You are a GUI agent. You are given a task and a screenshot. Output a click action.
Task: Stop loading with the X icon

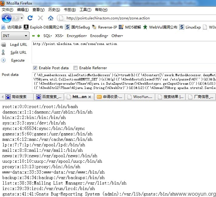pyautogui.click(x=40, y=18)
